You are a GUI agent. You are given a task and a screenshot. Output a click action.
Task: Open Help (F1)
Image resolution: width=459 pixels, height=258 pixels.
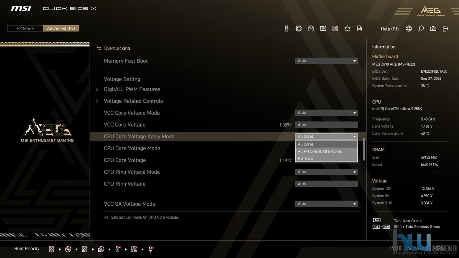click(x=390, y=29)
